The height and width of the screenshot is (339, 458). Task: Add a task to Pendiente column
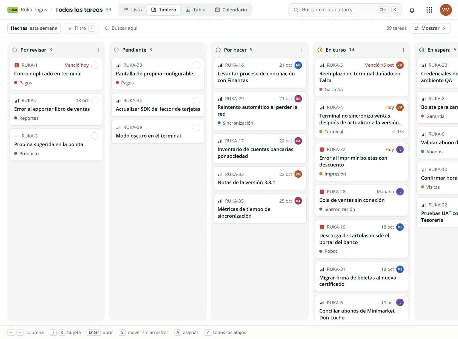tap(200, 50)
